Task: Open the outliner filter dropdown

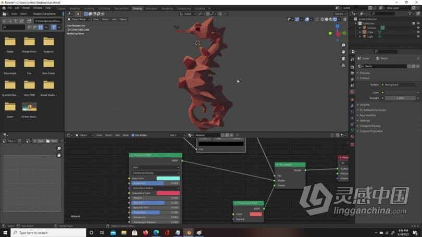Action: coord(411,14)
